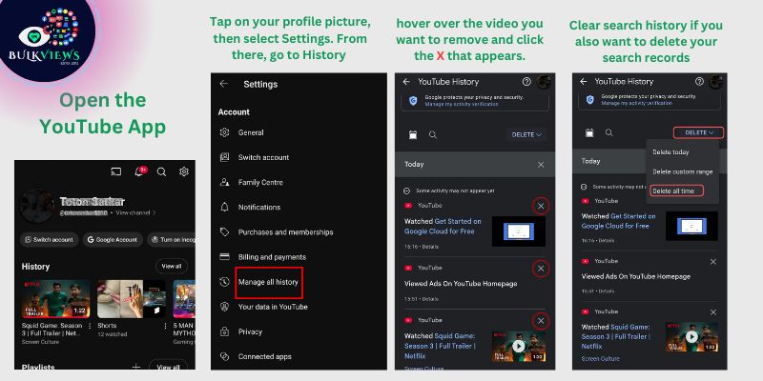763x381 pixels.
Task: Open the Google Cloud thumbnail in the open-menu screen
Action: coord(691,226)
